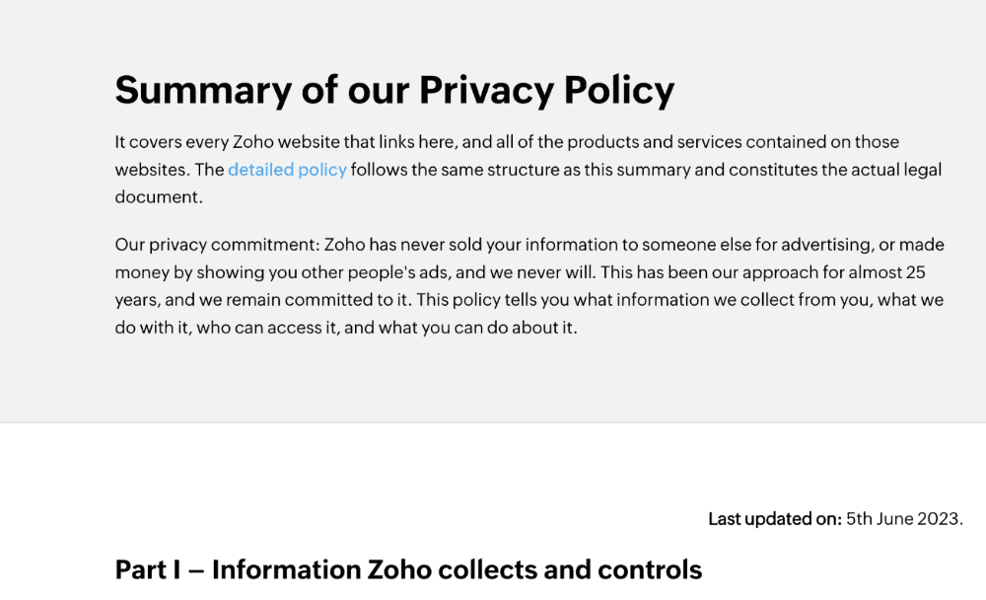986x600 pixels.
Task: Click the text who can access it
Action: click(x=268, y=328)
